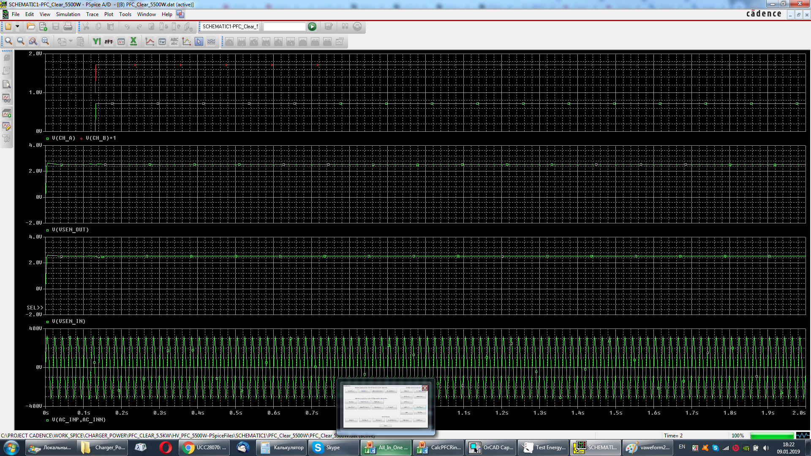
Task: Click the icon right of the Help menu
Action: point(180,14)
